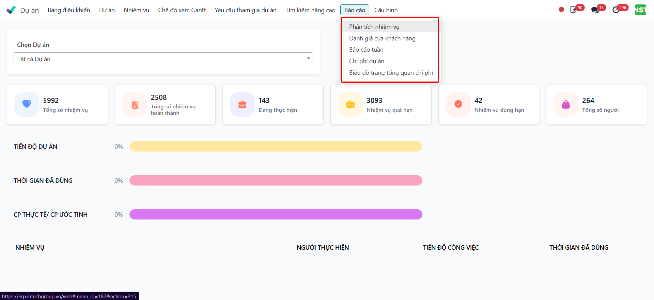The width and height of the screenshot is (654, 300).
Task: Click the 2508 completed tasks count
Action: [159, 98]
